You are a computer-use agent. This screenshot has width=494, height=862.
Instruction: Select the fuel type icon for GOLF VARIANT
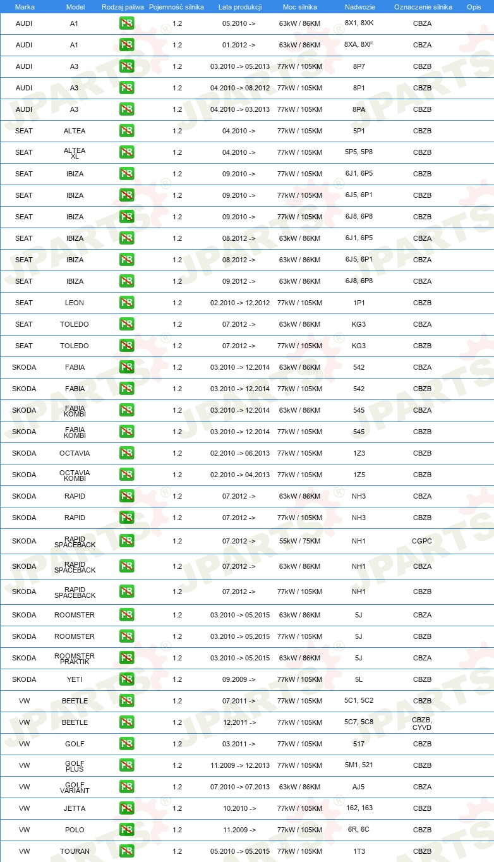tap(126, 786)
